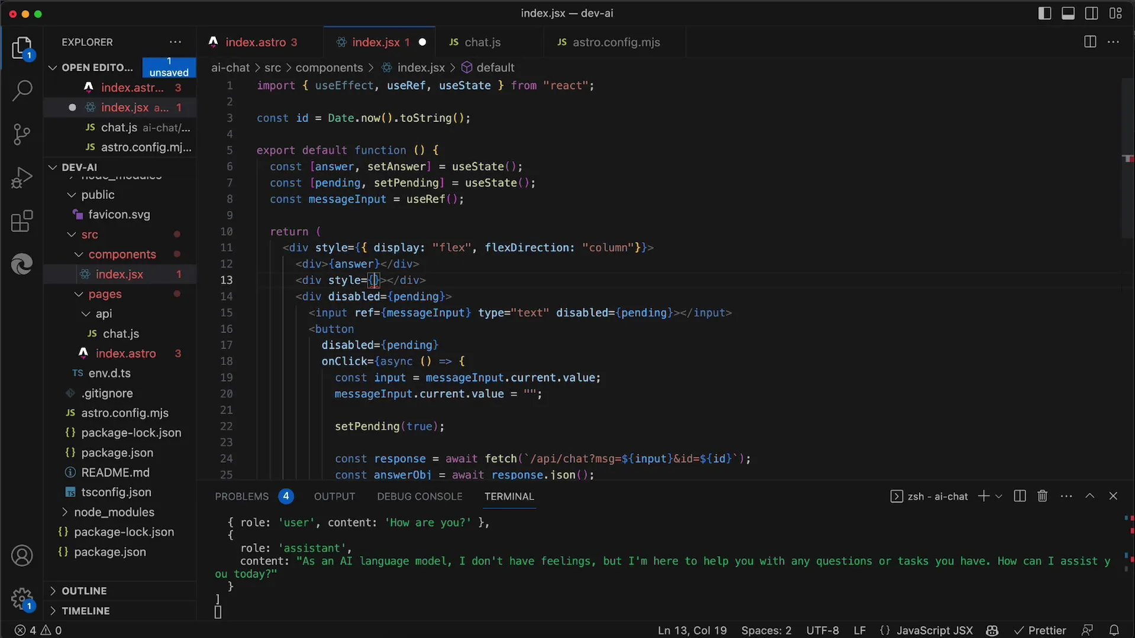Open the terminal launch profile dropdown arrow
The height and width of the screenshot is (638, 1135).
(999, 497)
